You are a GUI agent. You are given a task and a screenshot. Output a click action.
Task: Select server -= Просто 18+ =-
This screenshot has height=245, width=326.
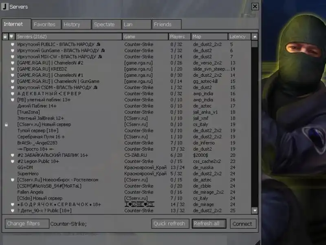126,149
